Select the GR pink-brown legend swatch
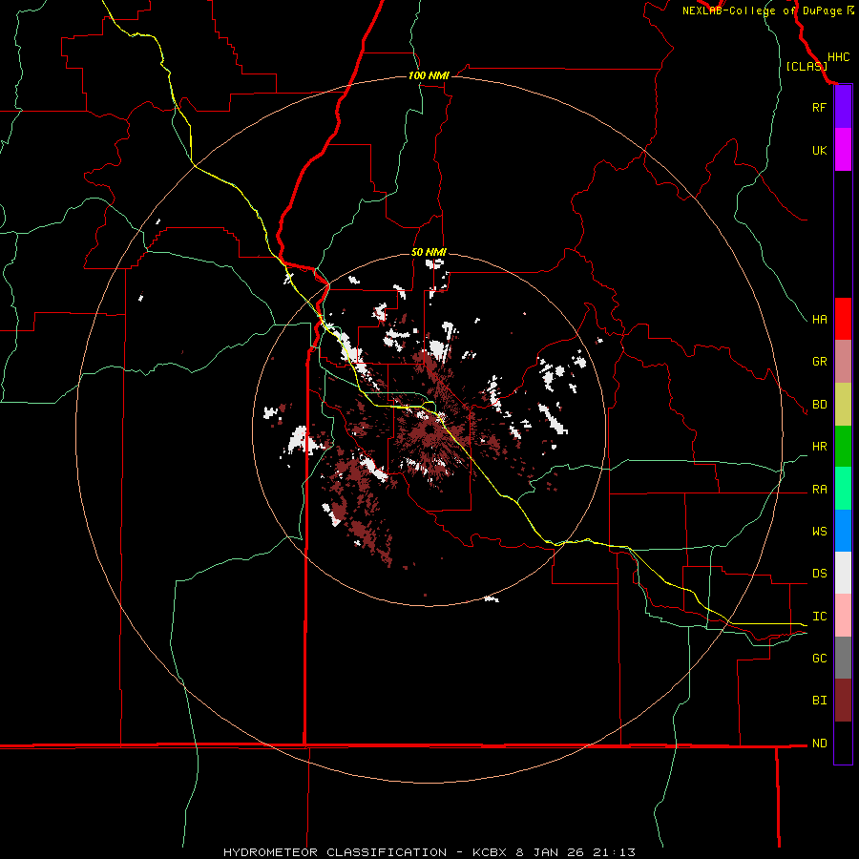This screenshot has height=859, width=859. click(x=843, y=362)
